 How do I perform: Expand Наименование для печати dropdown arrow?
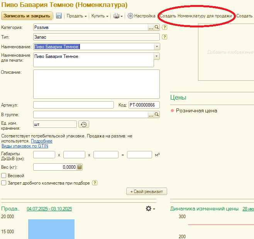[x=157, y=56]
